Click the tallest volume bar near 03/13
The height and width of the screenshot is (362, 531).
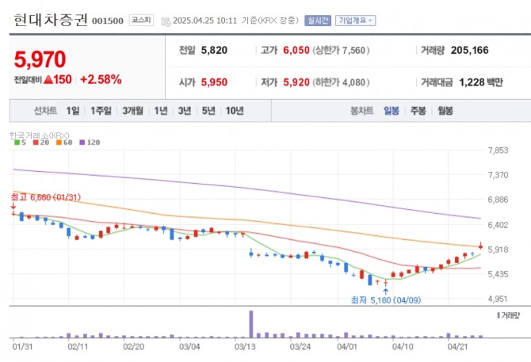click(251, 324)
